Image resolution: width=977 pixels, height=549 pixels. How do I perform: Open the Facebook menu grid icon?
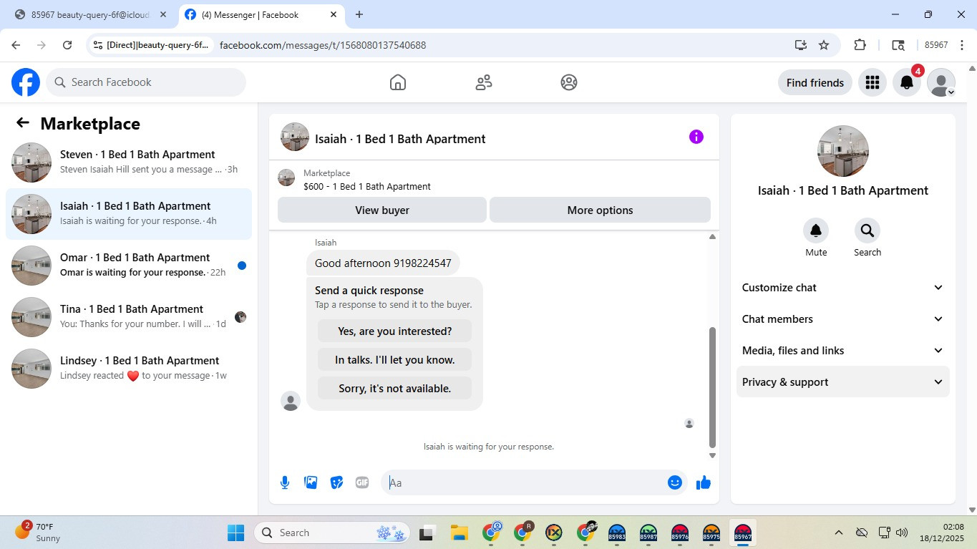[x=872, y=82]
